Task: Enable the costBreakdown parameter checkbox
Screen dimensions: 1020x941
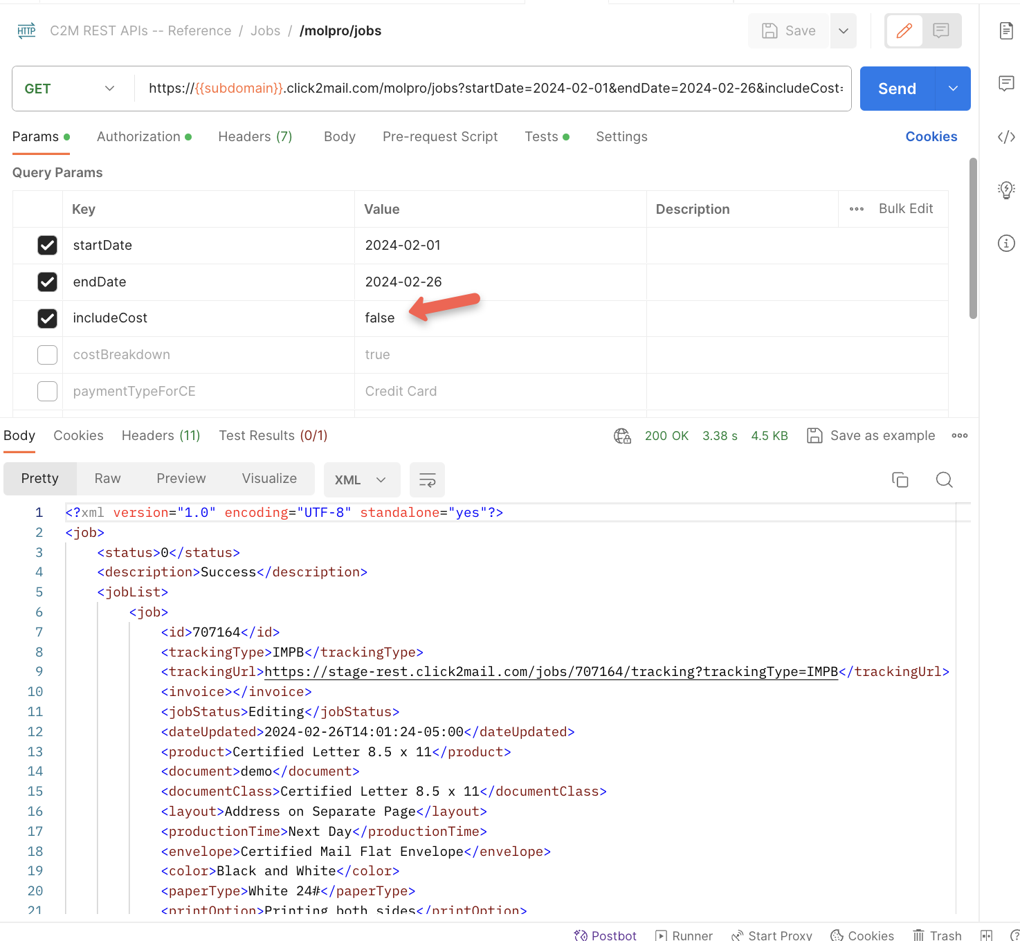Action: [47, 355]
